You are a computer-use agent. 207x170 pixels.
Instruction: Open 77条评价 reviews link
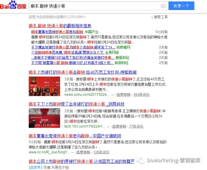pyautogui.click(x=136, y=126)
